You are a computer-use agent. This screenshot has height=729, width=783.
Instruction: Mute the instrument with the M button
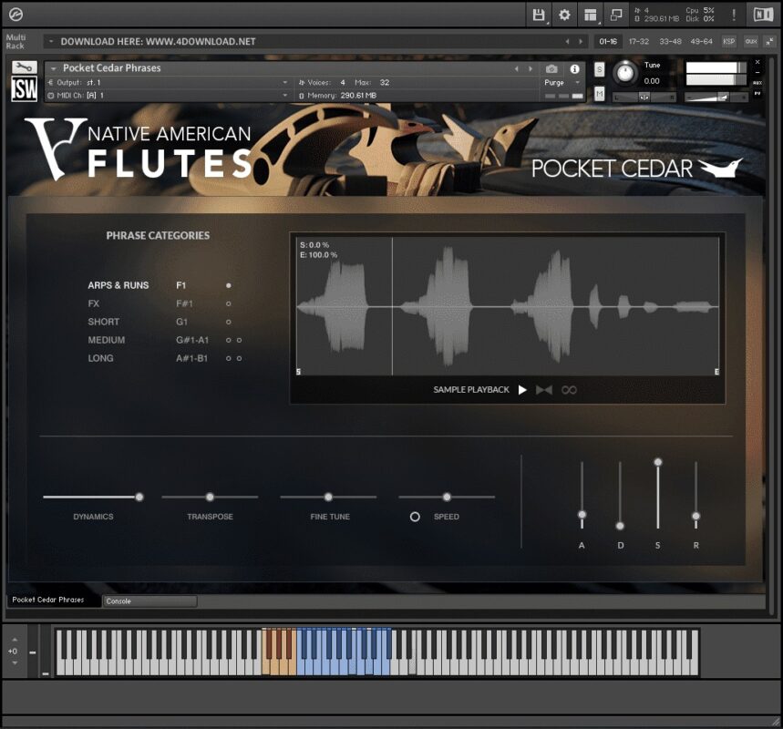point(599,93)
